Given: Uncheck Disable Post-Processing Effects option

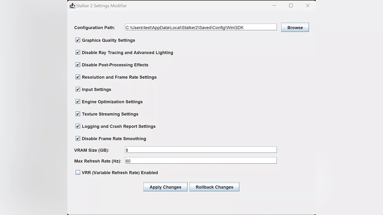Looking at the screenshot, I should click(x=78, y=65).
